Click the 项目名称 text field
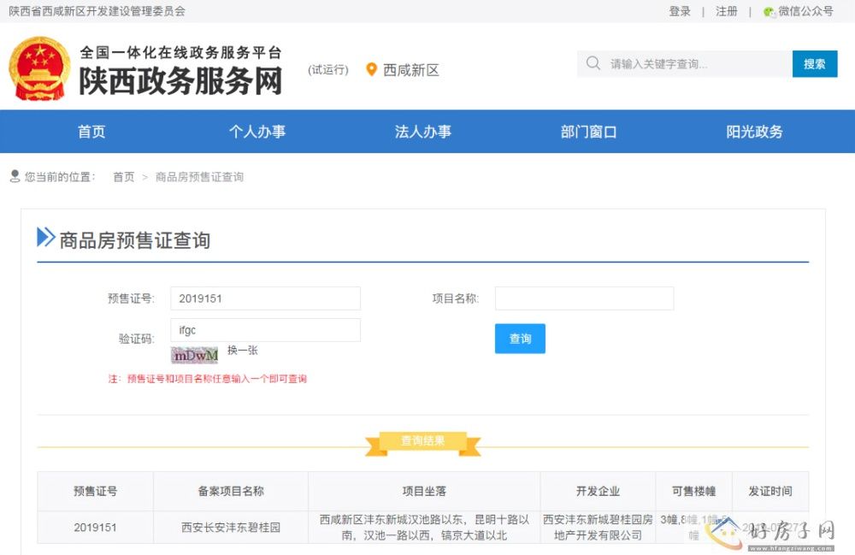This screenshot has height=555, width=855. 584,298
